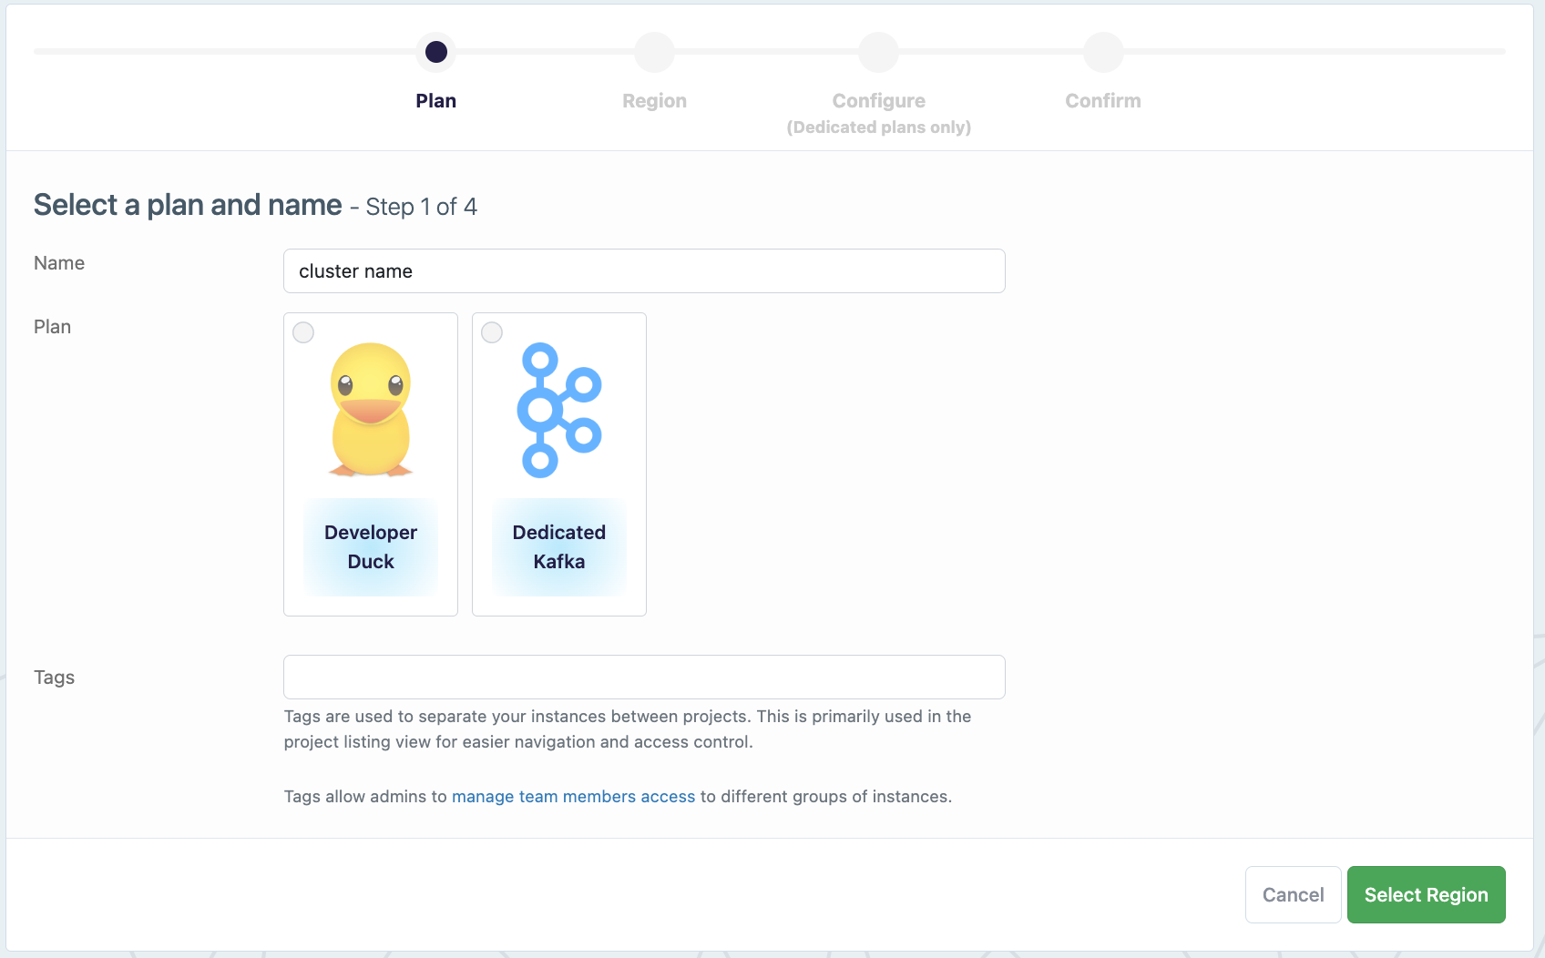Click the green Select Region button

coord(1426,895)
